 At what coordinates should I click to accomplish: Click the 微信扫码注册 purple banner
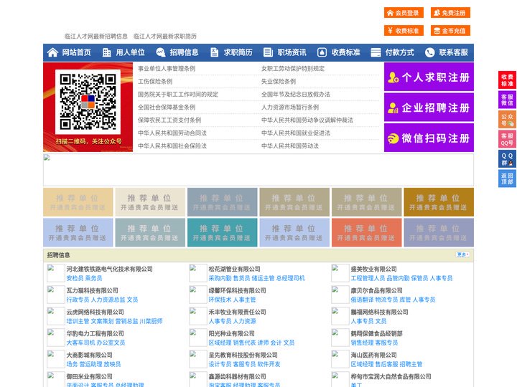(x=429, y=138)
